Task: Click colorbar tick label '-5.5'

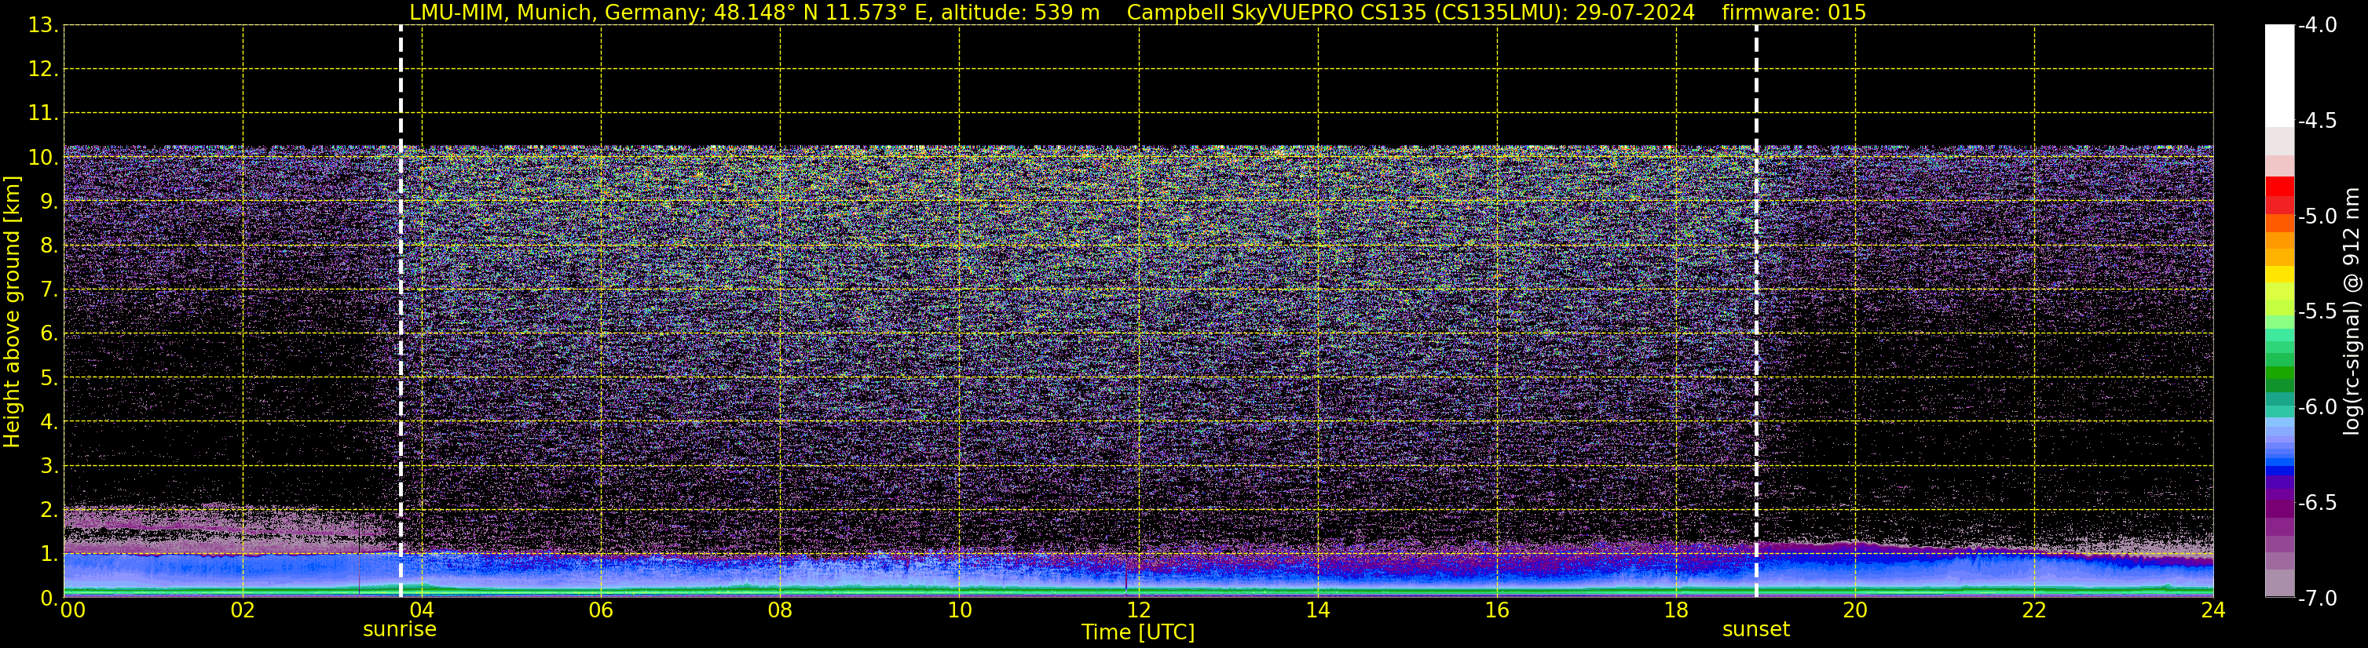Action: [2316, 312]
